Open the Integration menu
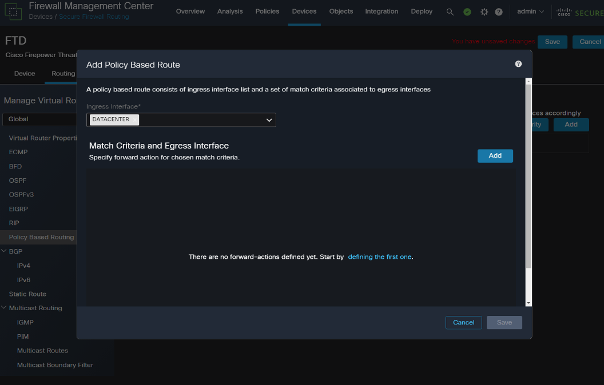The height and width of the screenshot is (385, 604). click(382, 11)
